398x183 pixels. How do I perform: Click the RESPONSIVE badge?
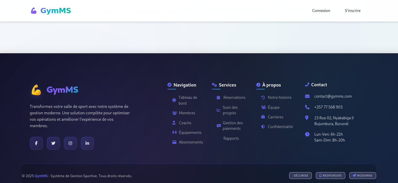(x=330, y=176)
